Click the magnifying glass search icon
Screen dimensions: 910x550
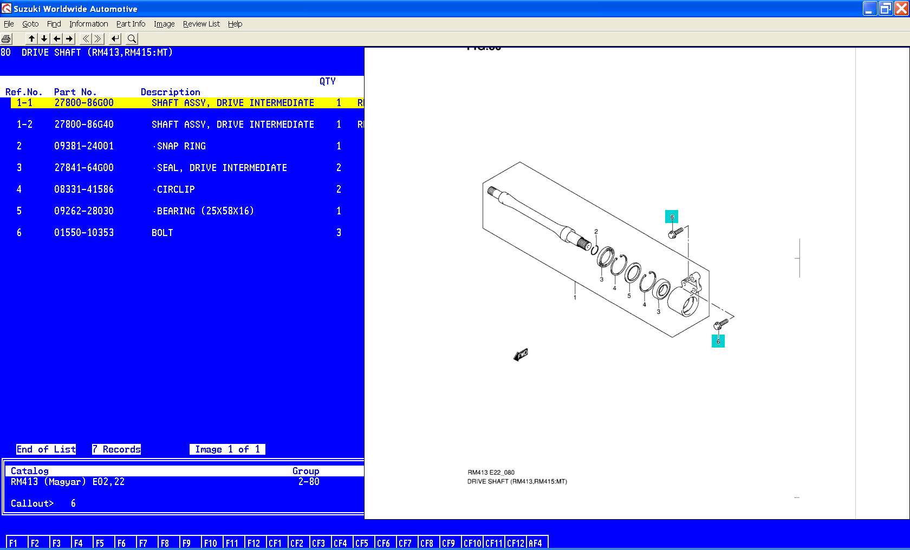[x=132, y=39]
